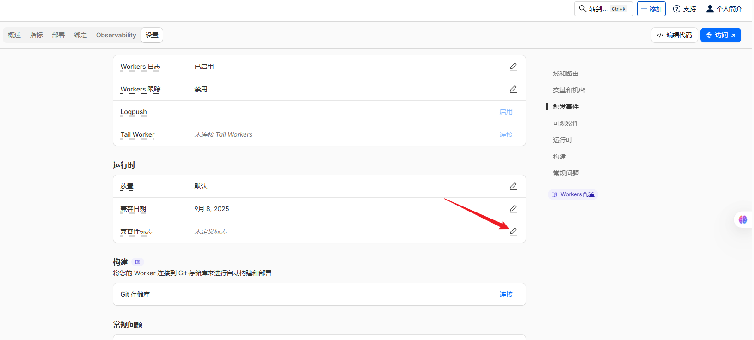
Task: Open the Observability tab
Action: [116, 35]
